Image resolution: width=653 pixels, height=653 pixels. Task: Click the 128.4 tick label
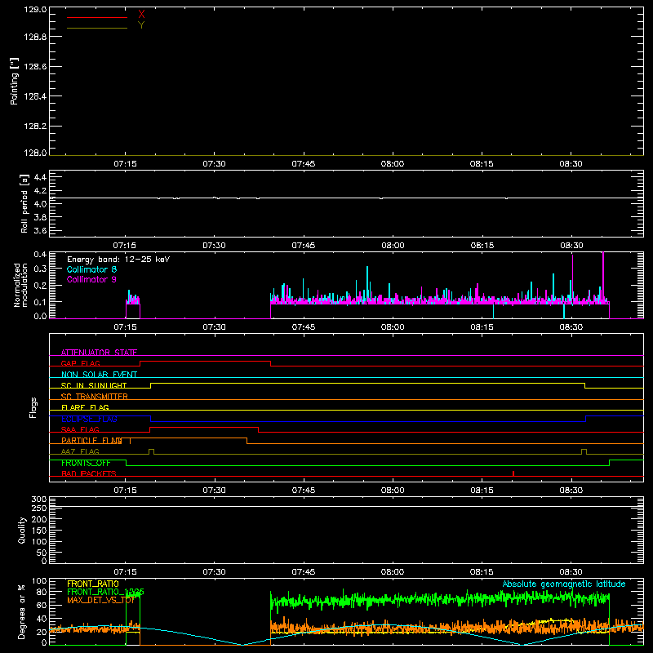tap(35, 96)
